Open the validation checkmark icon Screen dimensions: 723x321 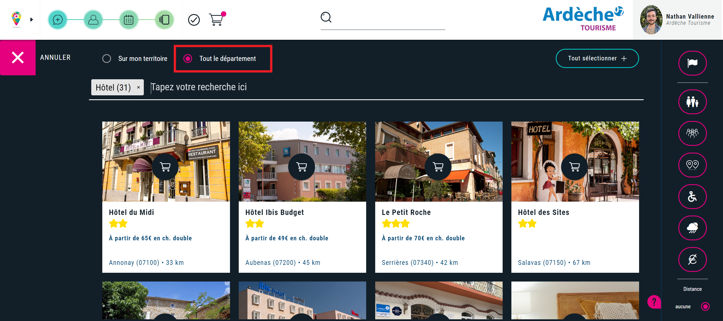tap(194, 19)
